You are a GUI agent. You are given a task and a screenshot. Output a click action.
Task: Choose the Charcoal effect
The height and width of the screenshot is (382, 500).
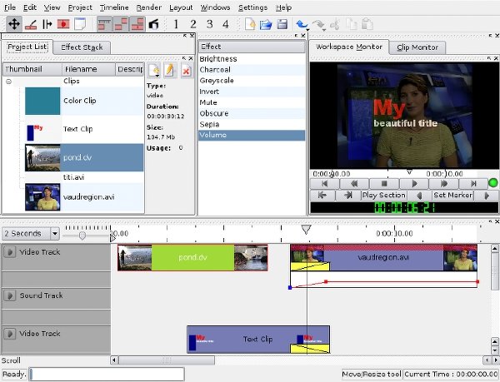[252, 70]
